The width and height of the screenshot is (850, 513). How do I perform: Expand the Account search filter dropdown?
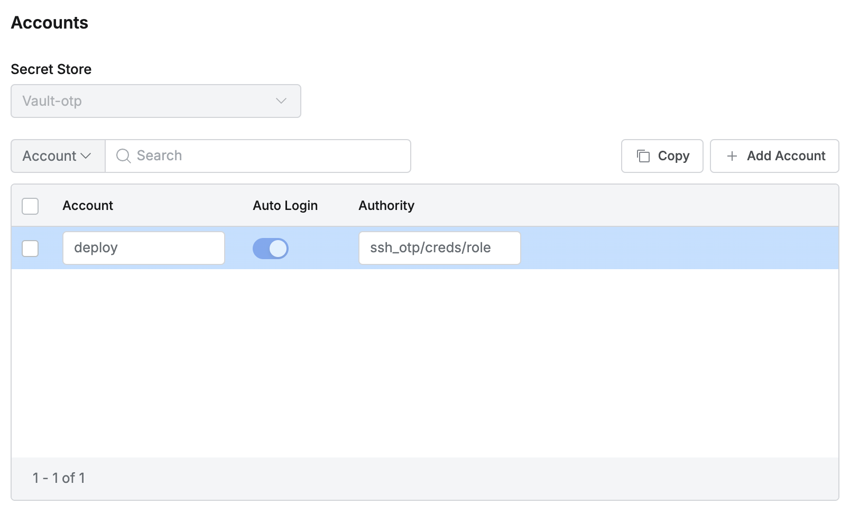tap(58, 156)
